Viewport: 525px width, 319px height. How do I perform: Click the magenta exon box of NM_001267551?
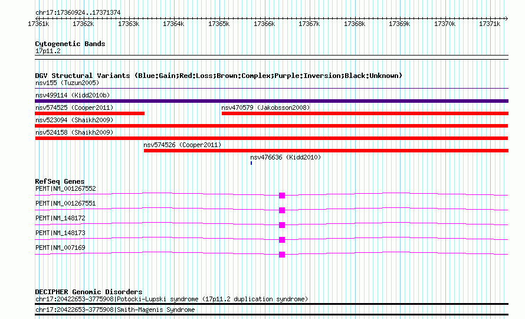click(282, 210)
